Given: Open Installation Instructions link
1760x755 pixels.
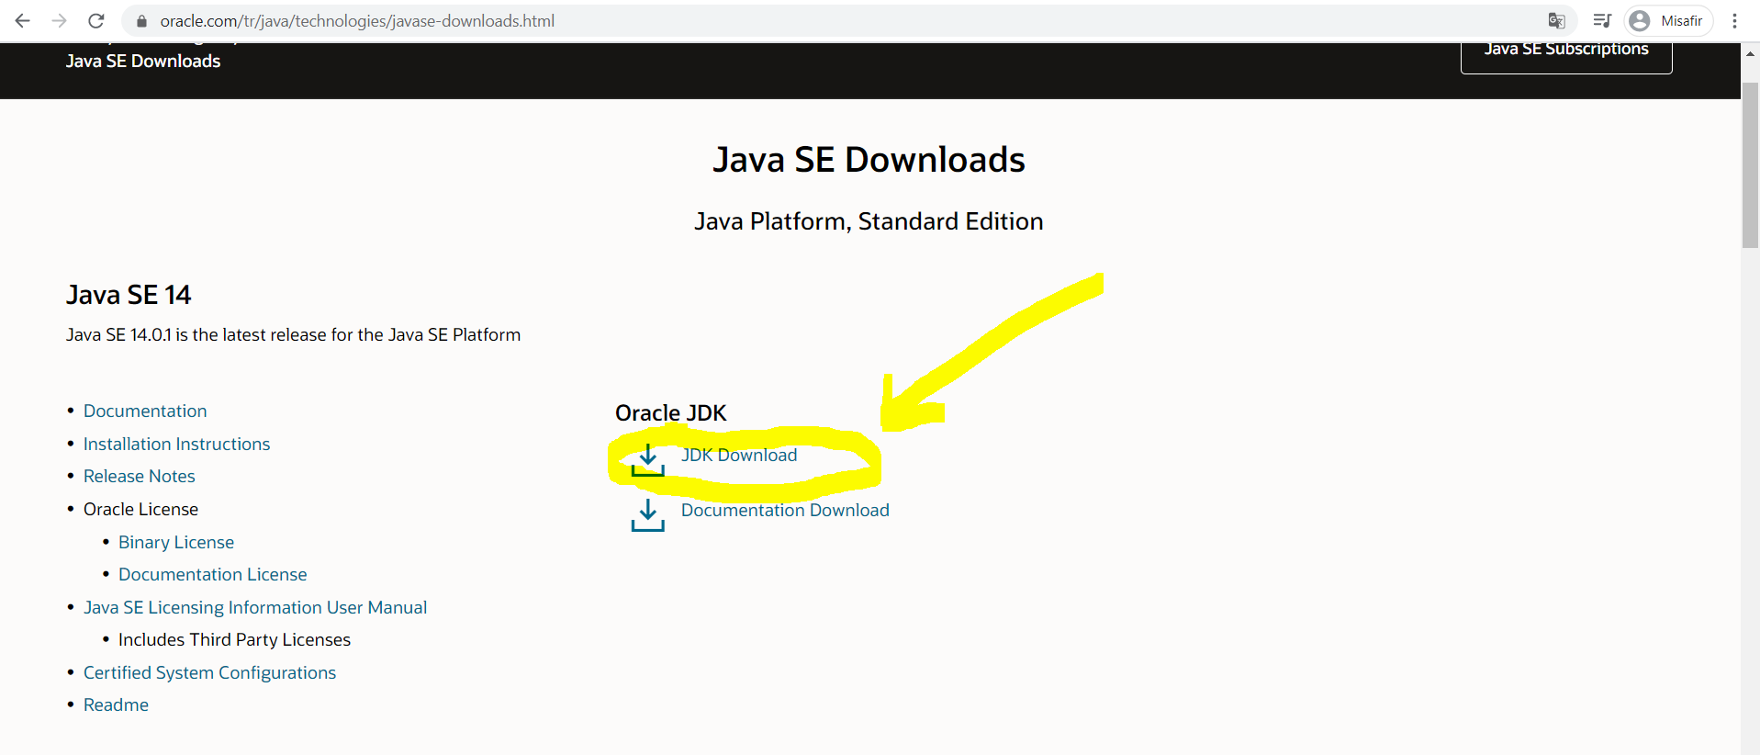Looking at the screenshot, I should click(x=176, y=444).
